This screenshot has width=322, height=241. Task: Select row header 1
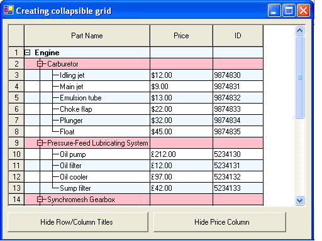pos(16,53)
